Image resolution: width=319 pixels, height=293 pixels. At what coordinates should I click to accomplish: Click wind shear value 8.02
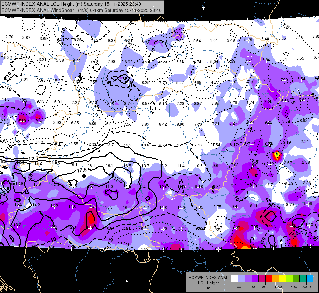click(236, 228)
